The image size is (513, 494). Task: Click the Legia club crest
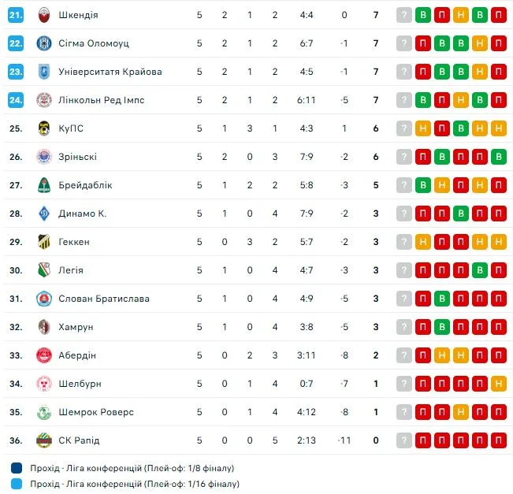point(43,270)
